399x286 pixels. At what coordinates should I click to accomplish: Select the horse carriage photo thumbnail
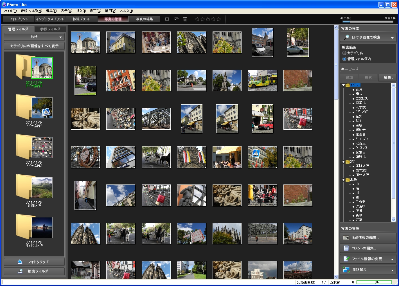coord(156,157)
